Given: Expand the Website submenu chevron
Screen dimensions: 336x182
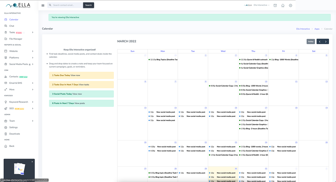Looking at the screenshot, I should click(x=33, y=51).
